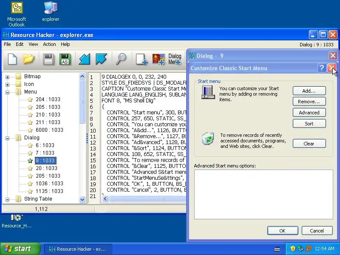Click the Add... button
The width and height of the screenshot is (340, 255).
tap(309, 91)
